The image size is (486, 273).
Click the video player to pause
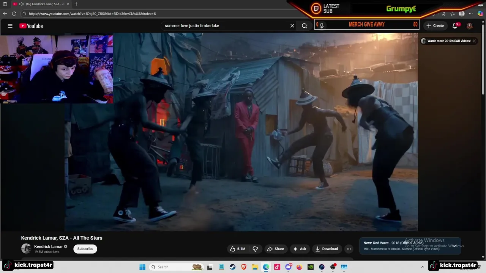[x=241, y=132]
